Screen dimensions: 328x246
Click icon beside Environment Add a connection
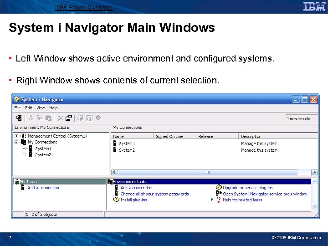click(116, 187)
